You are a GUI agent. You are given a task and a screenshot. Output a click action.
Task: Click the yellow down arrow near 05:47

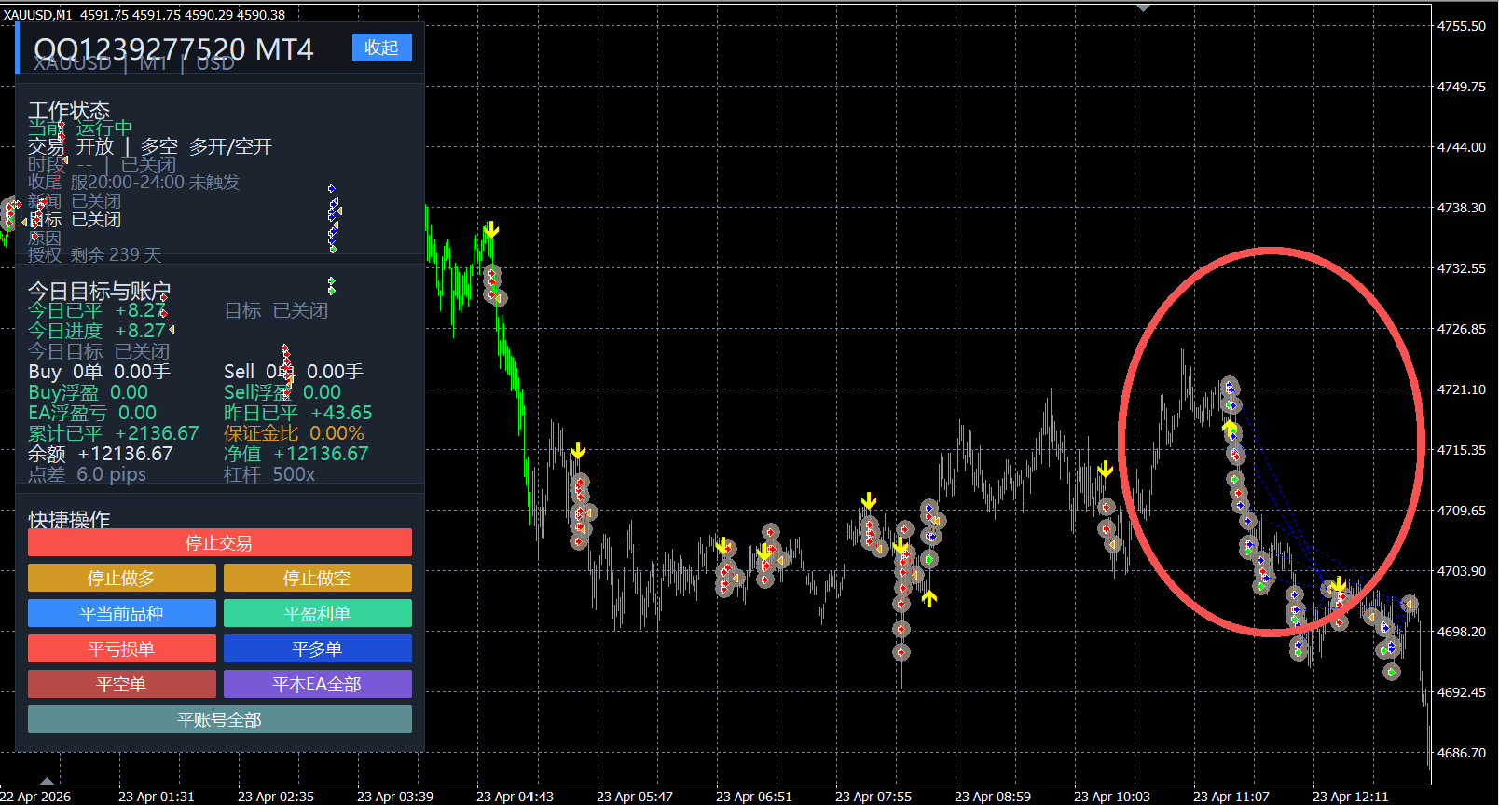(578, 451)
